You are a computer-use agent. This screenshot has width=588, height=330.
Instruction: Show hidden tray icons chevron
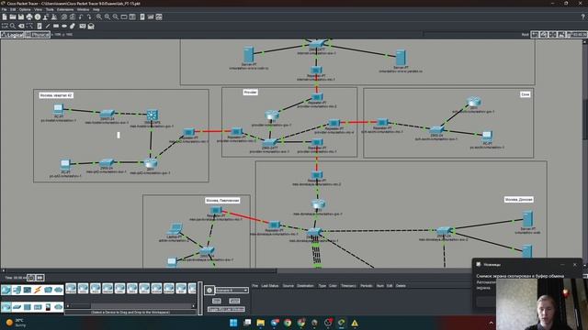point(491,323)
